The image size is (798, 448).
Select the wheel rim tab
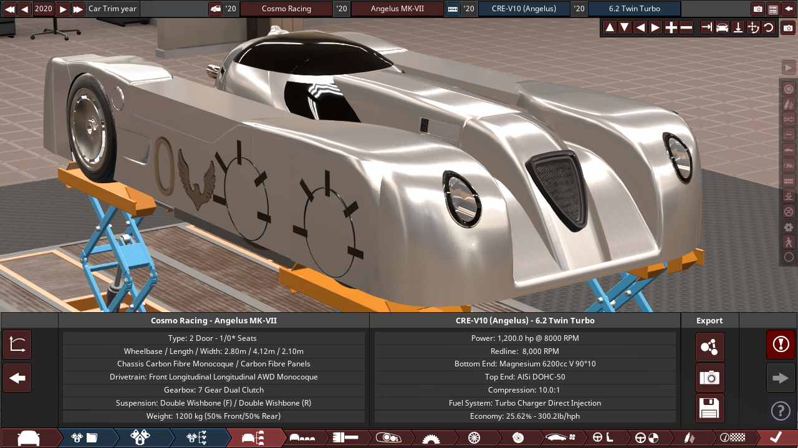pos(473,437)
